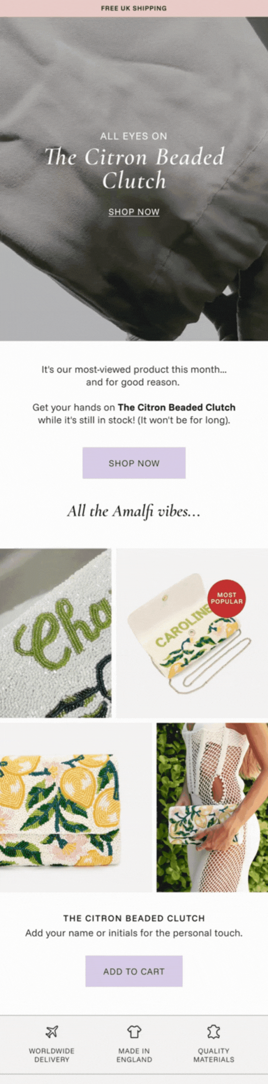Click the All the Amalfi vibes heading
This screenshot has height=1084, width=268.
coord(134,511)
